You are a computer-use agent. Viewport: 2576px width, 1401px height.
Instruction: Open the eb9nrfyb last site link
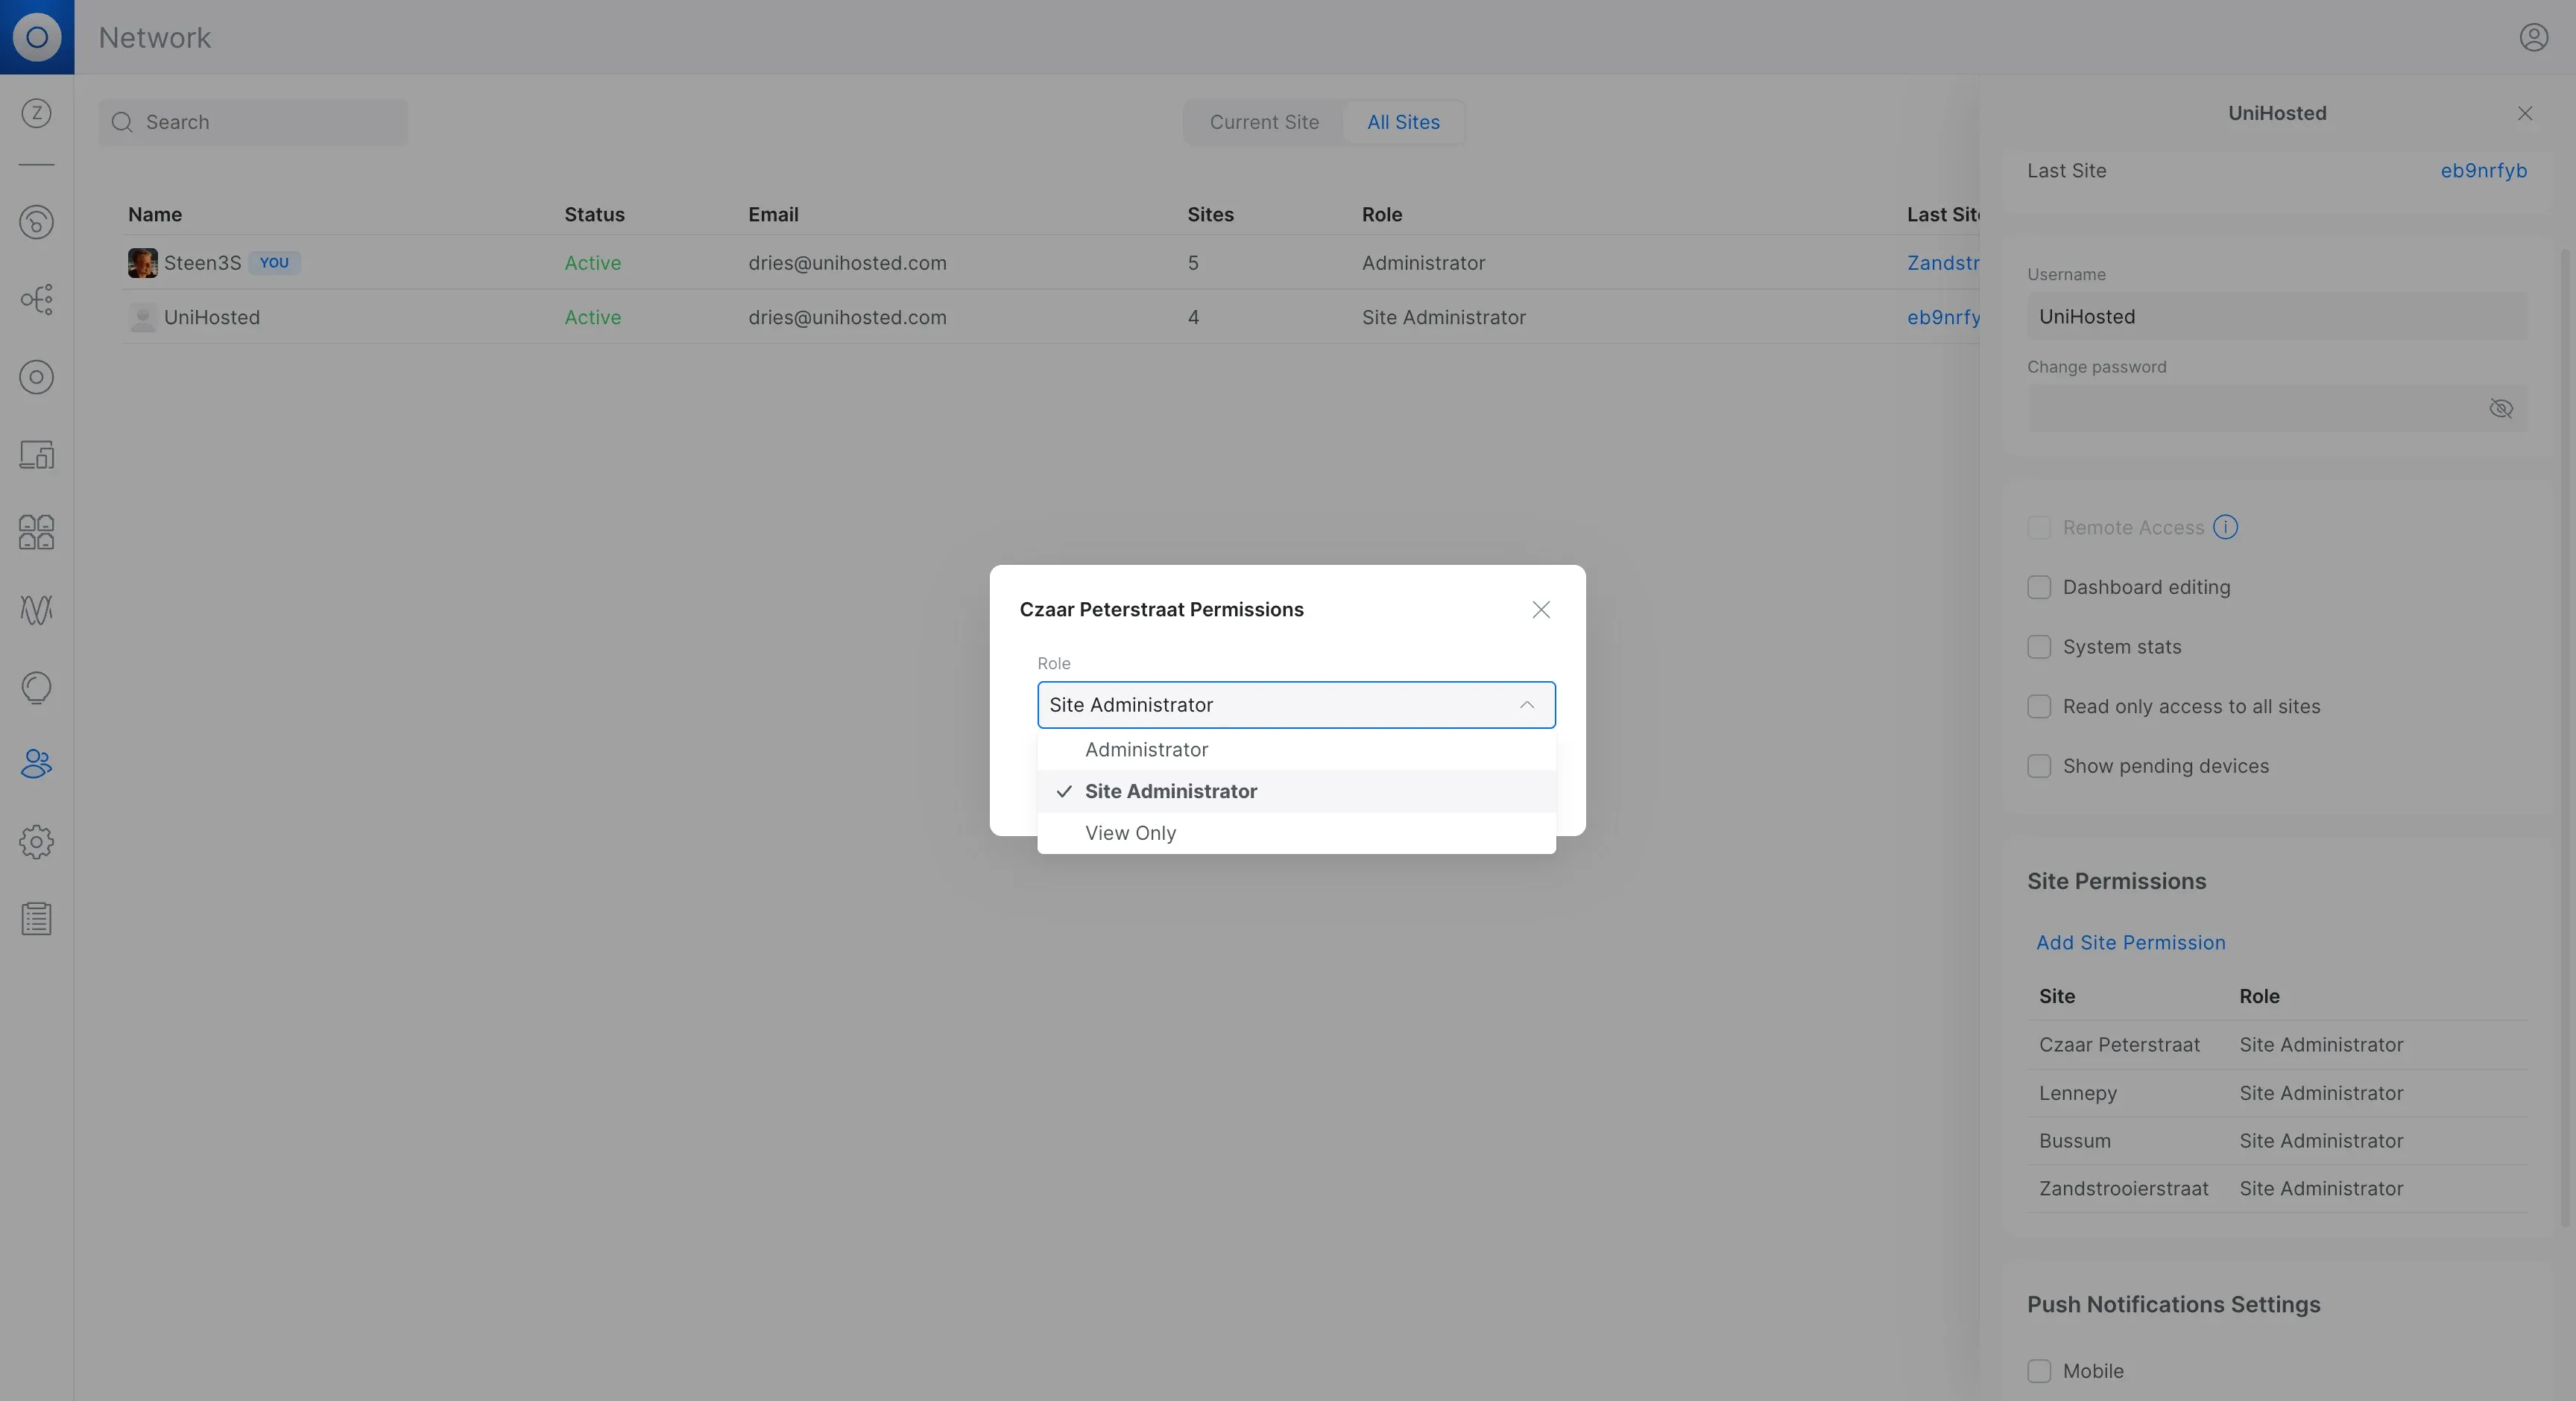[2483, 171]
